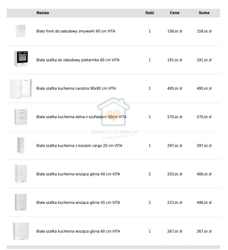Open the drawer cabinet 60cm thumbnail
Viewport: 228px width, 250px height.
point(21,117)
